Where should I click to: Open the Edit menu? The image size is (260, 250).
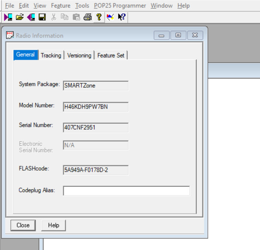coord(24,6)
